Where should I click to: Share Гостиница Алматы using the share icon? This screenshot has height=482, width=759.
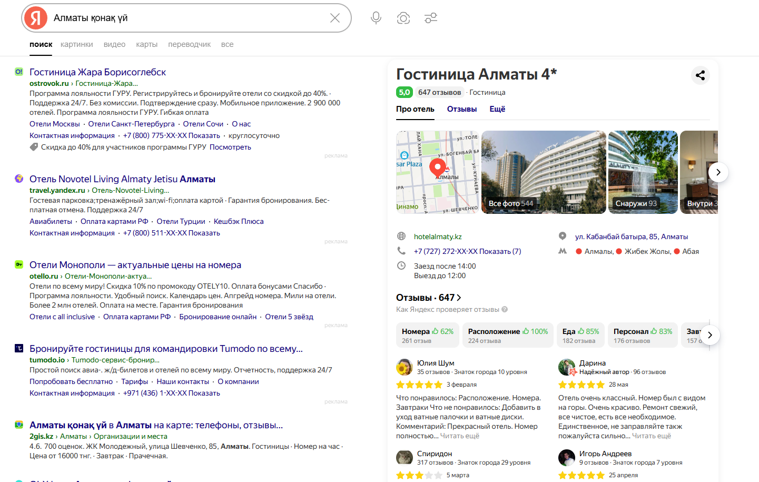pos(701,75)
